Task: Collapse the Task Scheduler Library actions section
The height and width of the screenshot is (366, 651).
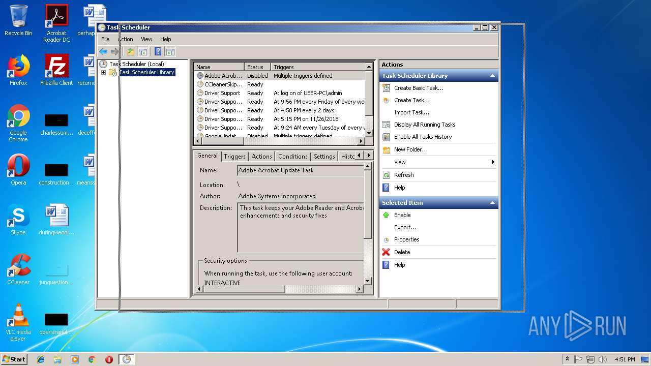Action: click(x=492, y=76)
